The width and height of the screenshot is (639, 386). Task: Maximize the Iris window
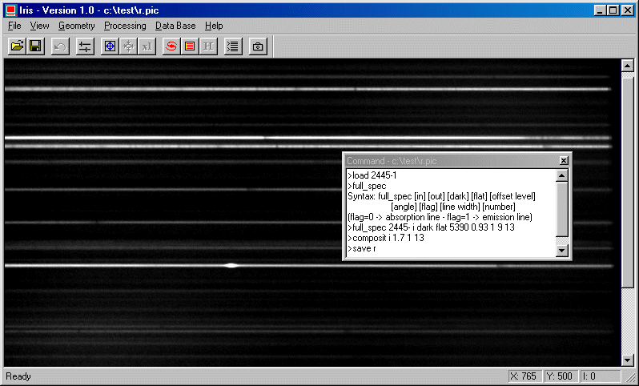(x=613, y=10)
